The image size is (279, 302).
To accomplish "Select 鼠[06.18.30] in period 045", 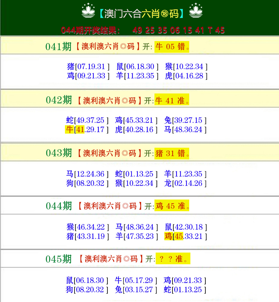I will [x=87, y=280].
